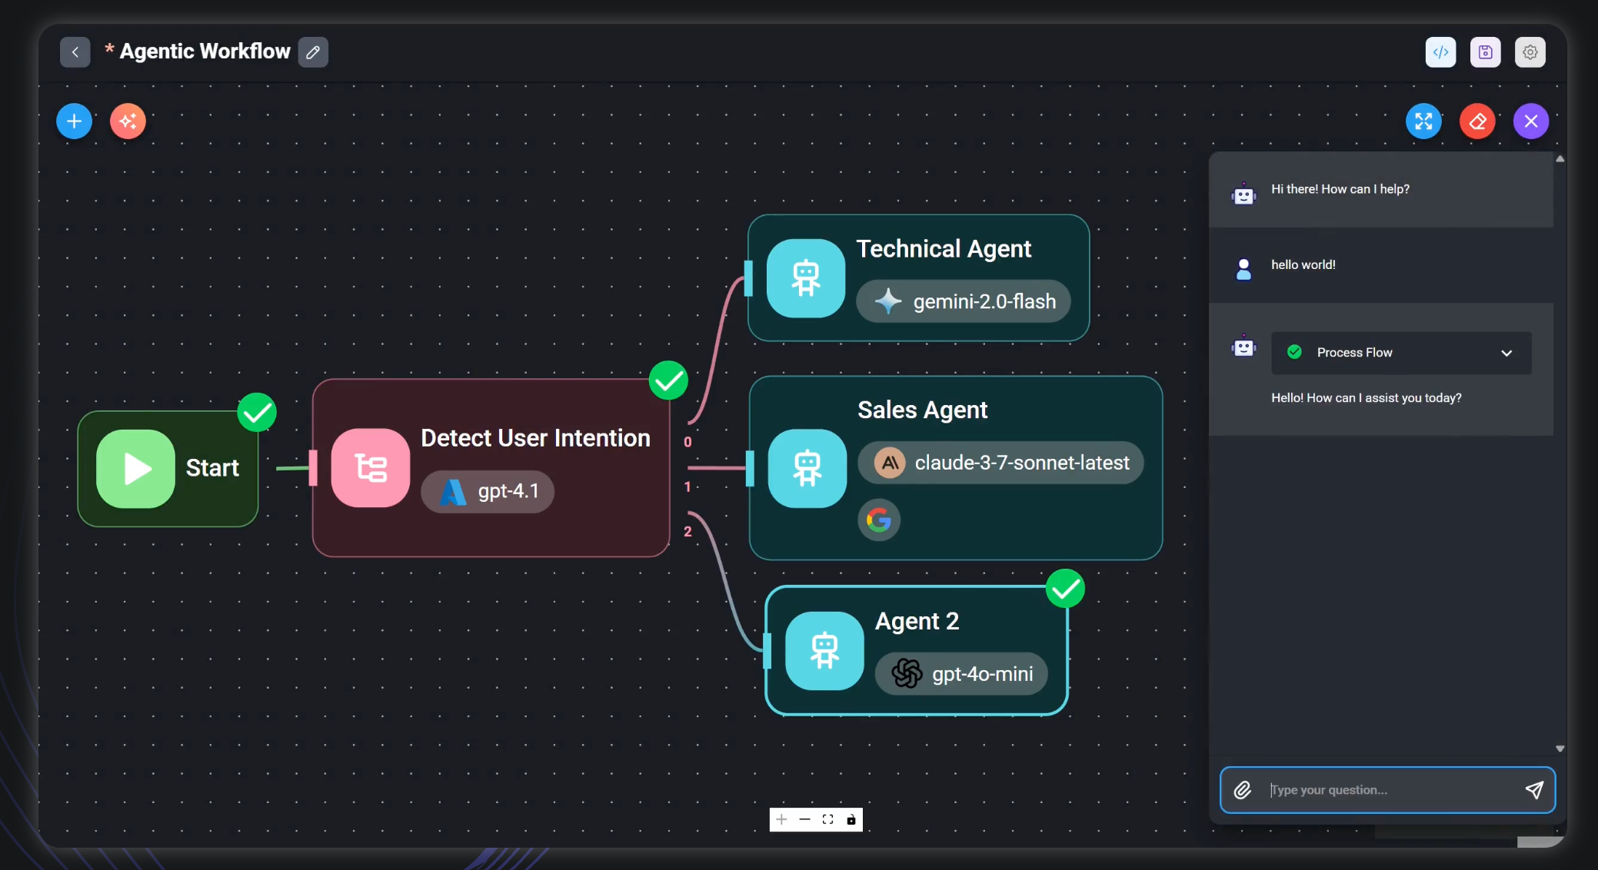Close chat panel with purple X button
Viewport: 1598px width, 870px height.
click(1530, 121)
